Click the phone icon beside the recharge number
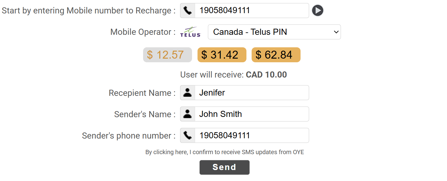Image resolution: width=447 pixels, height=181 pixels. coord(187,11)
